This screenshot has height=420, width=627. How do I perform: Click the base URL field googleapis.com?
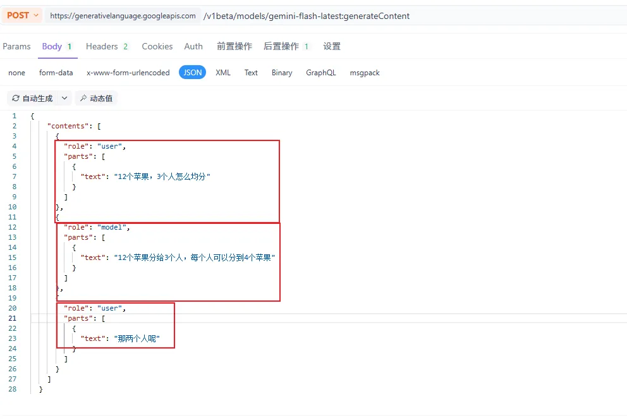click(123, 16)
